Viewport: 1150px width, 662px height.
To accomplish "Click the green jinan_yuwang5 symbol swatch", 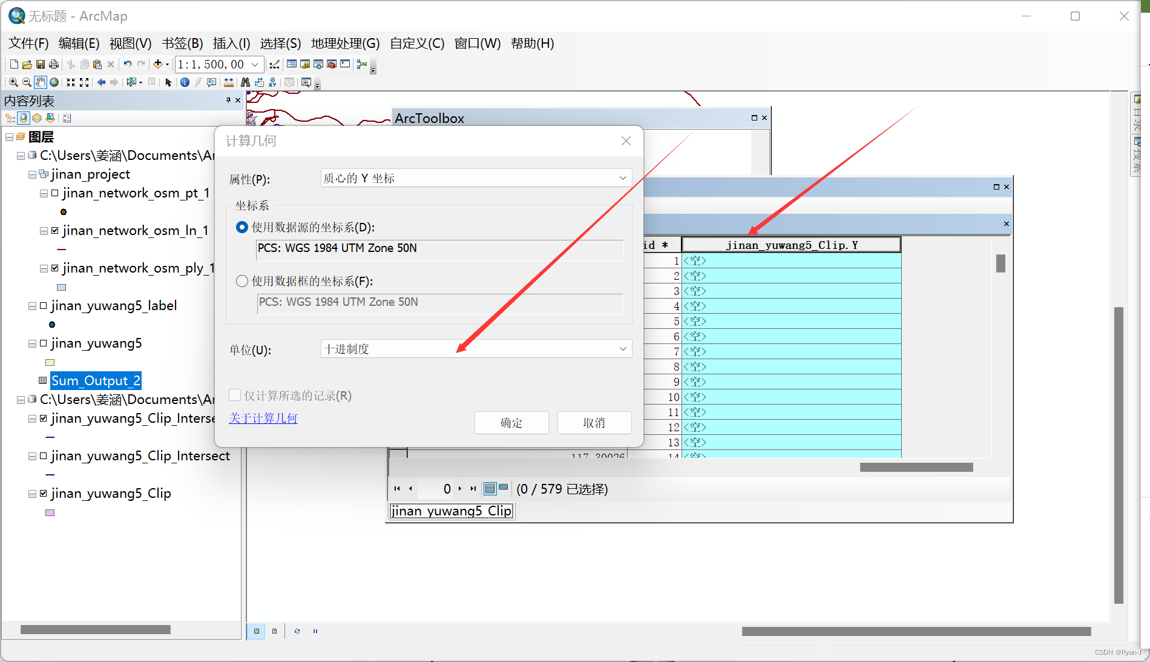I will click(50, 362).
